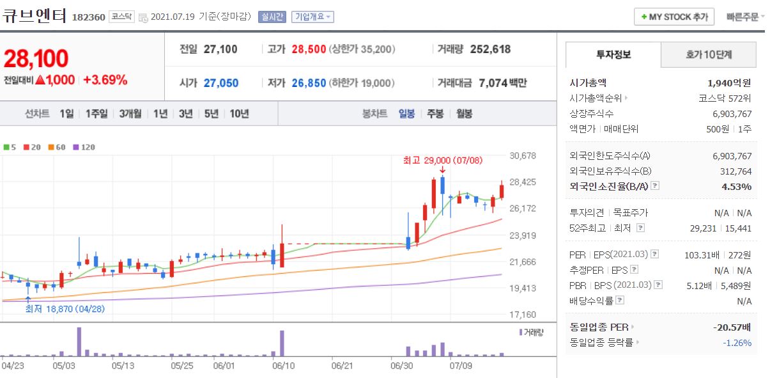The width and height of the screenshot is (770, 378).
Task: Click the 배당수익률 help icon
Action: coord(619,301)
